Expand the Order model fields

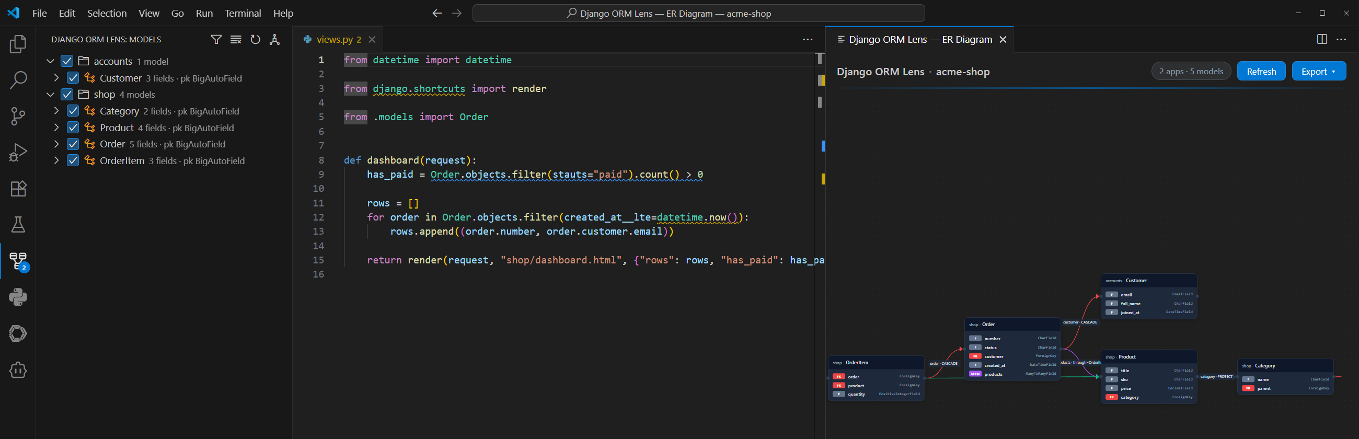[56, 144]
